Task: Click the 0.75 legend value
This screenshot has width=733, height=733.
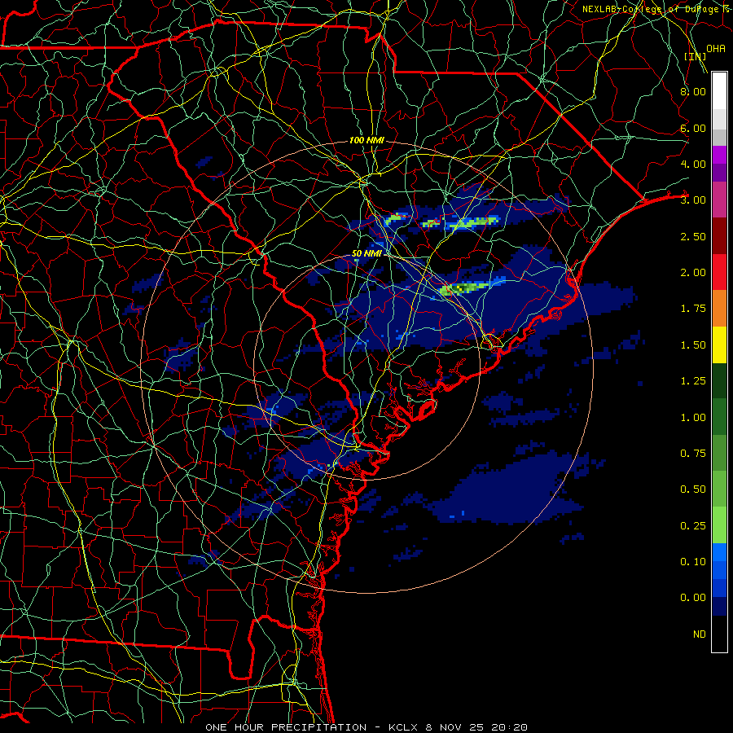Action: (693, 454)
